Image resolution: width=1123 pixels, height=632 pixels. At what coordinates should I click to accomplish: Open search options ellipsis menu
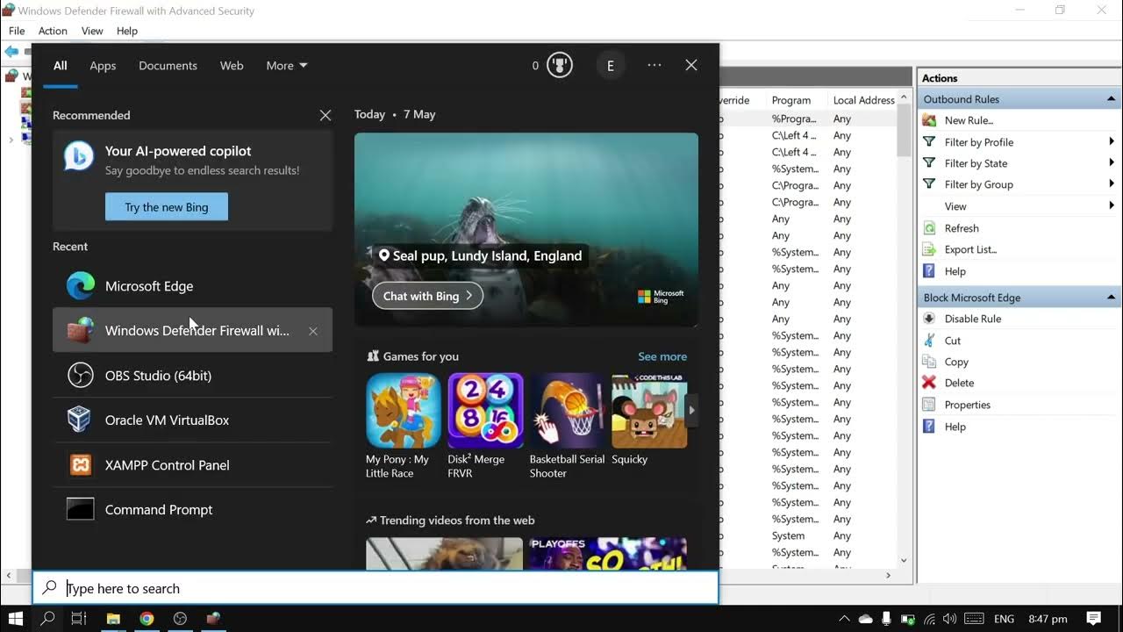654,65
